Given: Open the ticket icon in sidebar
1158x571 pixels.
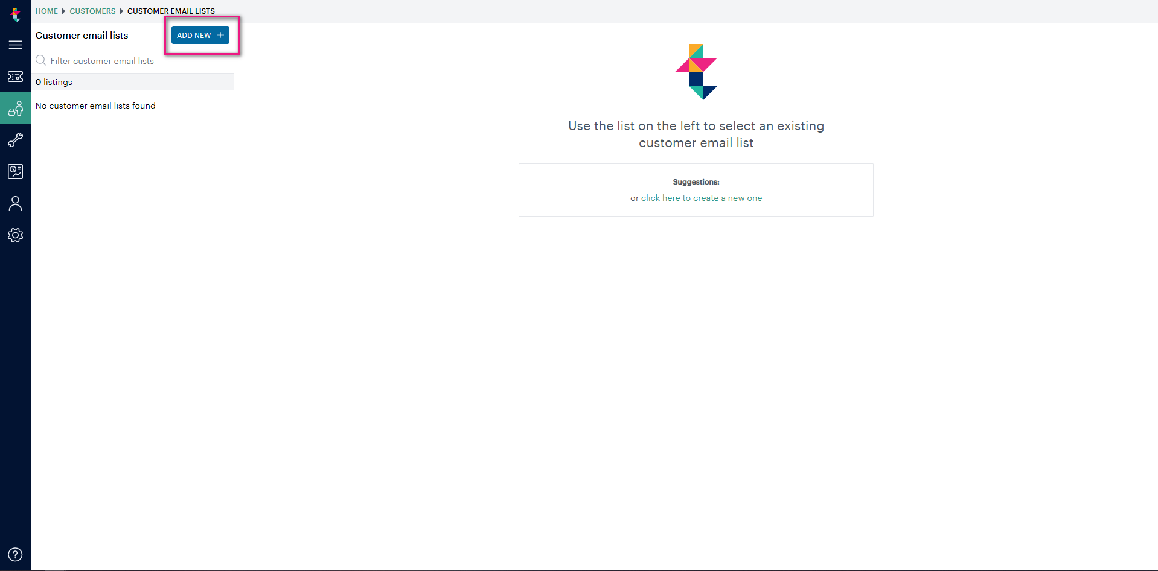Looking at the screenshot, I should coord(16,77).
